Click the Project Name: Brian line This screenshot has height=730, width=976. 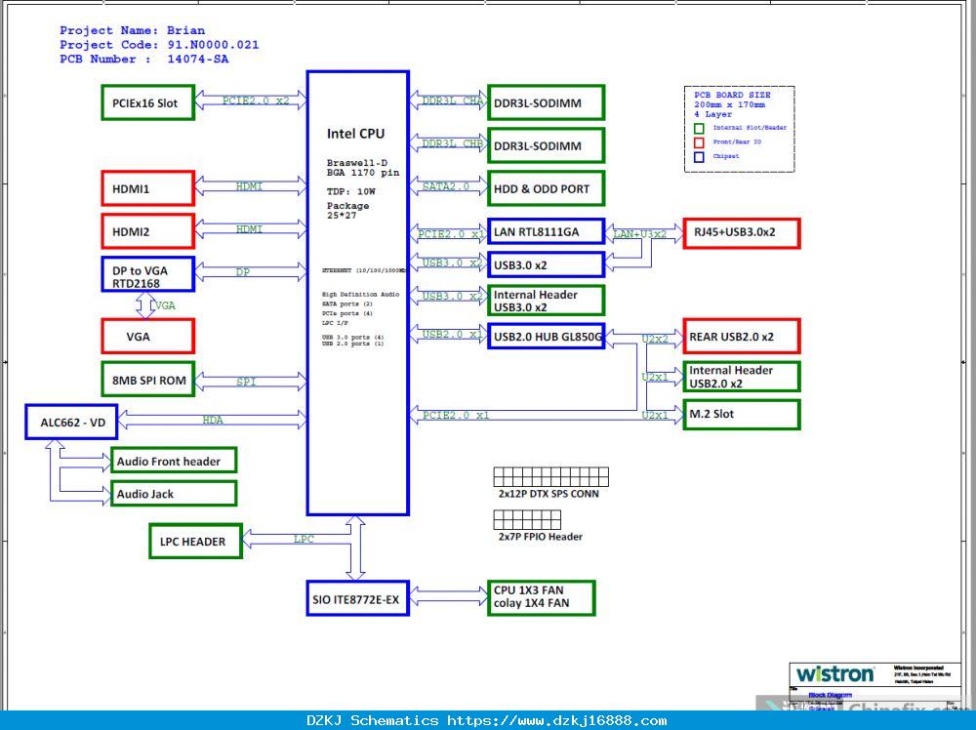(x=132, y=30)
